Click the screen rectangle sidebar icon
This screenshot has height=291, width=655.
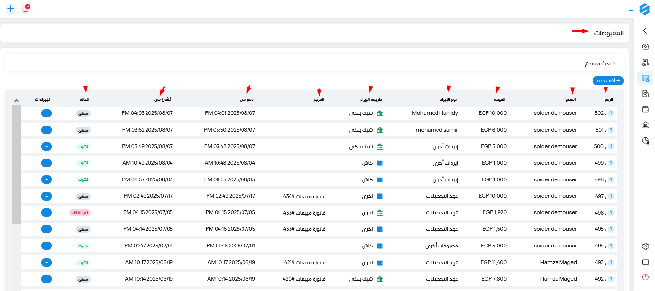(645, 262)
